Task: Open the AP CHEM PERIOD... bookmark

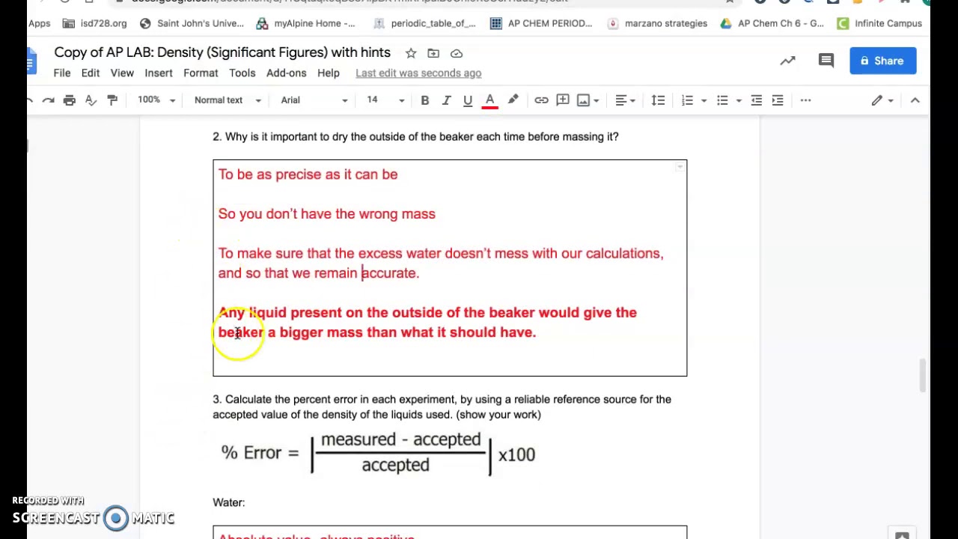Action: (541, 23)
